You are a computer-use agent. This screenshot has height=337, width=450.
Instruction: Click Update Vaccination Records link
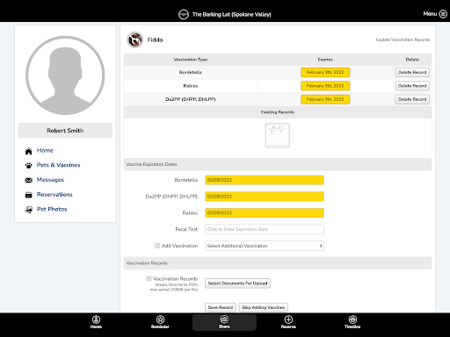[x=403, y=39]
